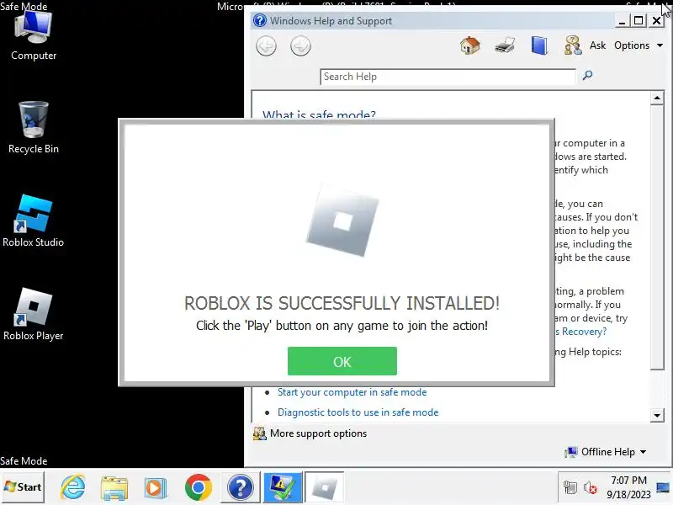Click the Print icon in Help toolbar
673x505 pixels.
[x=505, y=45]
